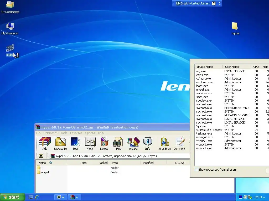Select WinRAR.exe process row

(x=232, y=141)
